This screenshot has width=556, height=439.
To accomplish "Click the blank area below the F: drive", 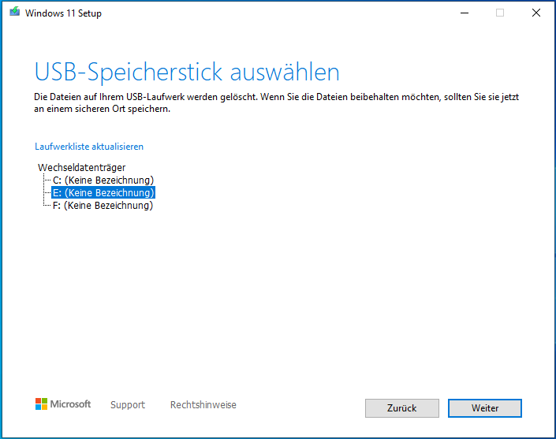I will tap(237, 299).
